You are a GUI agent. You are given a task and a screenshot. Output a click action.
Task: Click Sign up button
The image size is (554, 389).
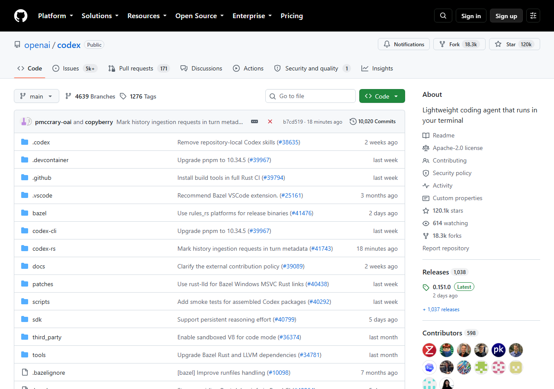(x=506, y=16)
